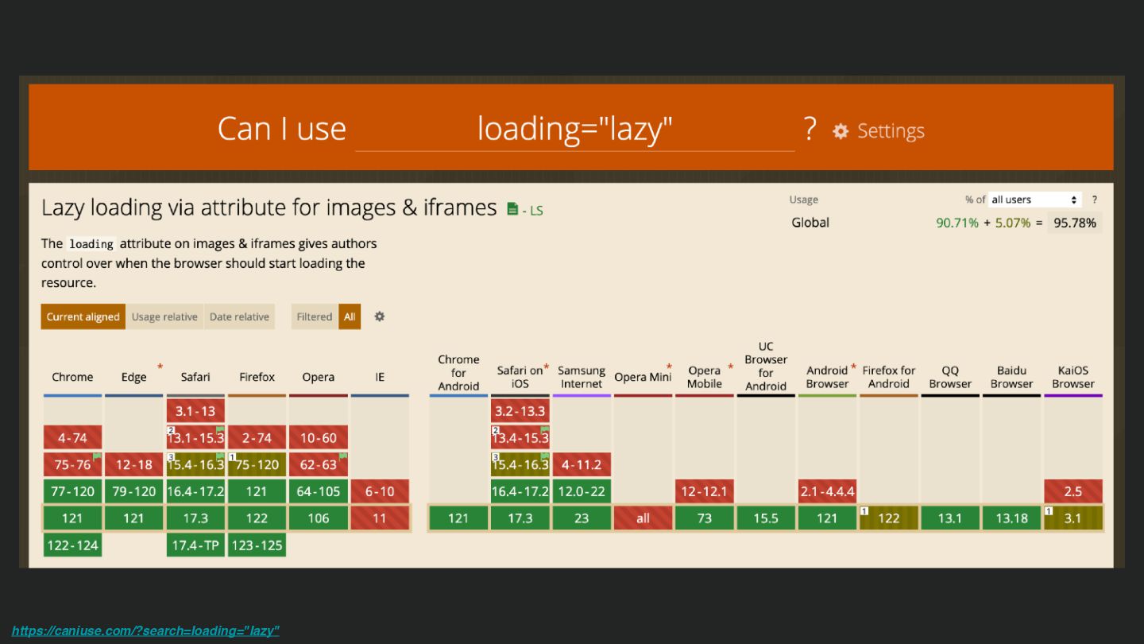Select Opera 10-60 version cell

pyautogui.click(x=318, y=437)
